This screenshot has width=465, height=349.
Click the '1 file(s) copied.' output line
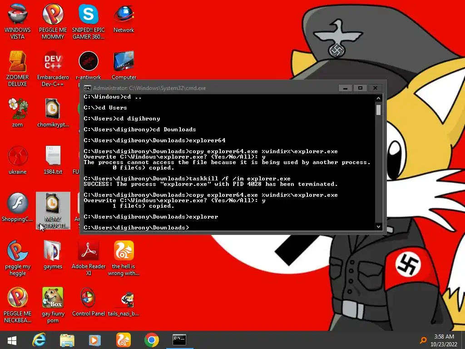(143, 206)
